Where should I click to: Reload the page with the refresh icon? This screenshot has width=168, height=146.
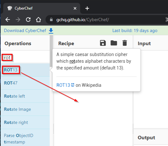pos(28,20)
